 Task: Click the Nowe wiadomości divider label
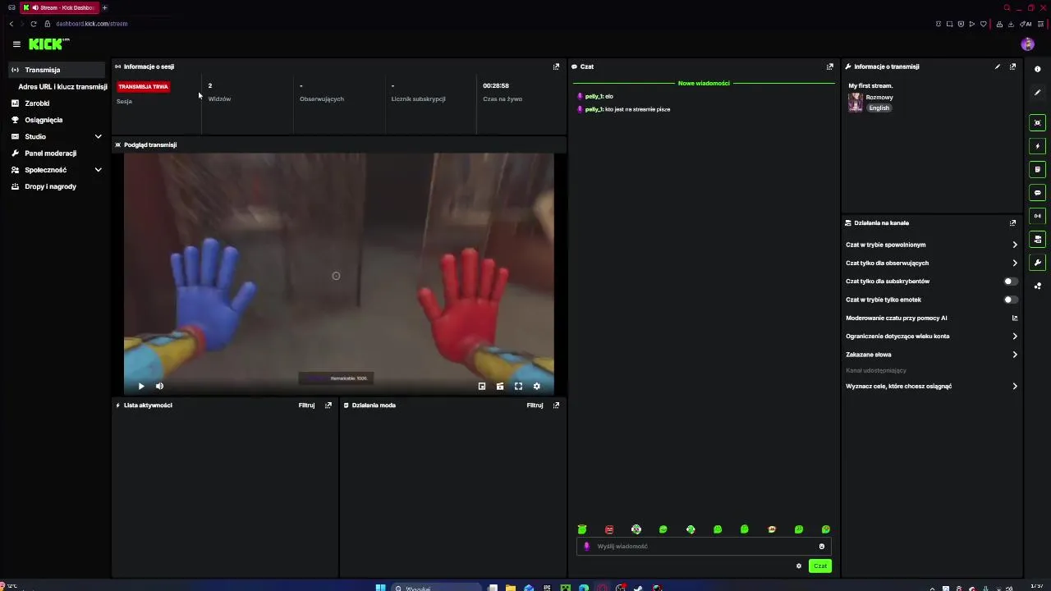[704, 83]
